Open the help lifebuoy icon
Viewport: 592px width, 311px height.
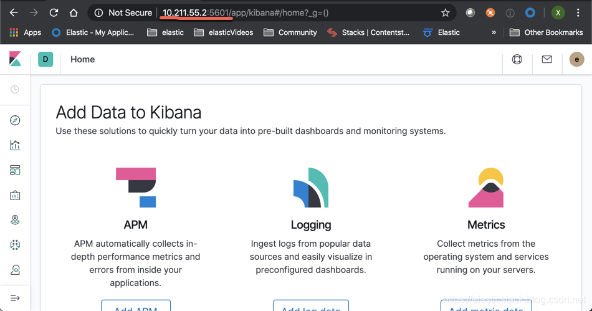pyautogui.click(x=517, y=59)
